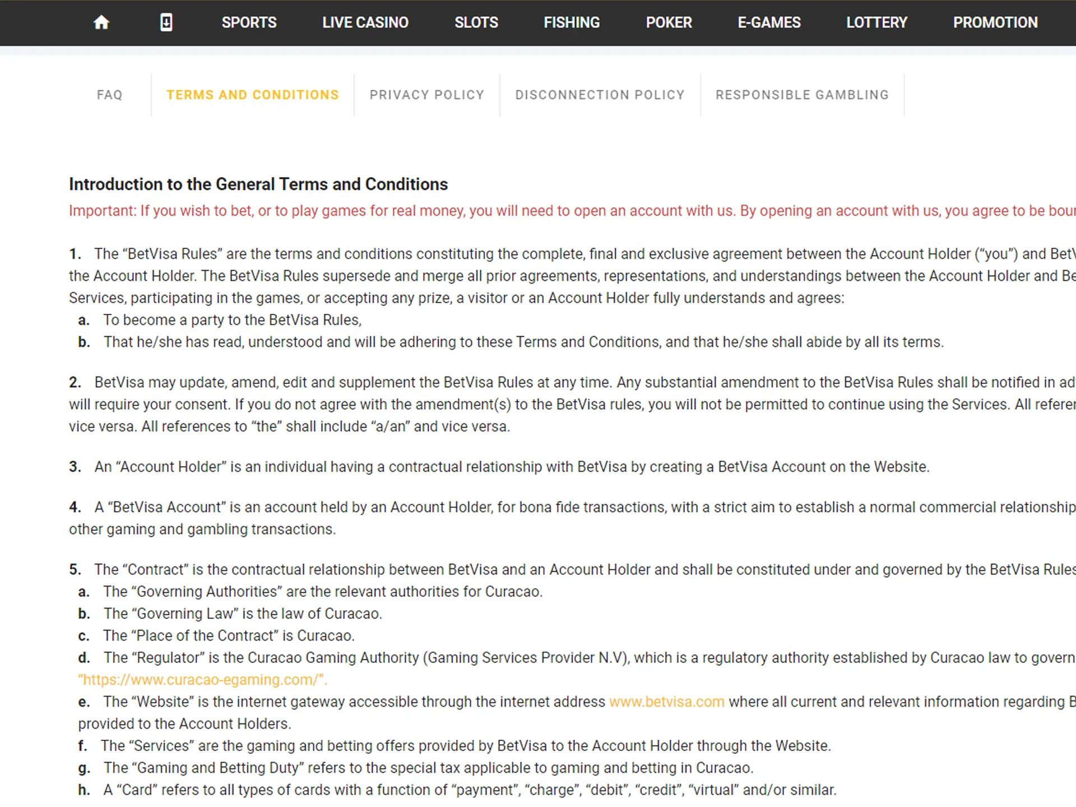Switch to the Privacy Policy tab
Image resolution: width=1076 pixels, height=807 pixels.
pos(427,95)
